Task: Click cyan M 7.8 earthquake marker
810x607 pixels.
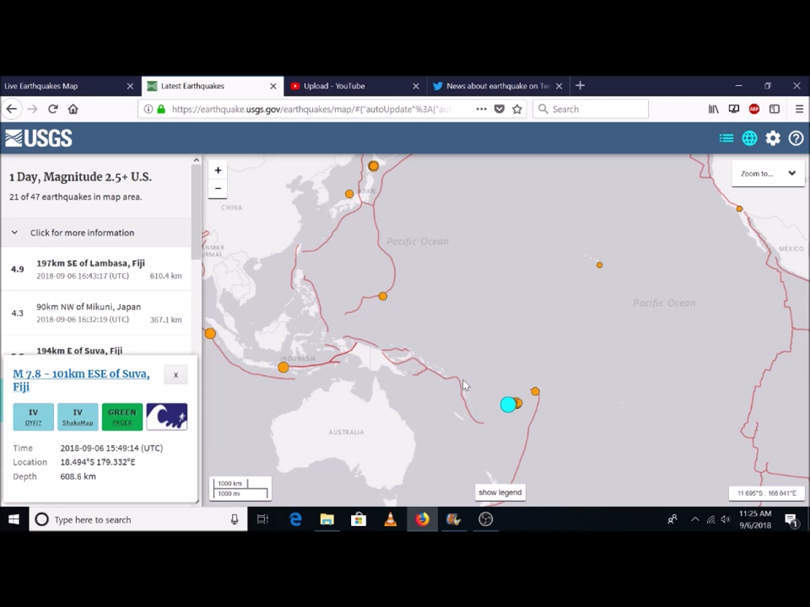Action: pyautogui.click(x=508, y=405)
